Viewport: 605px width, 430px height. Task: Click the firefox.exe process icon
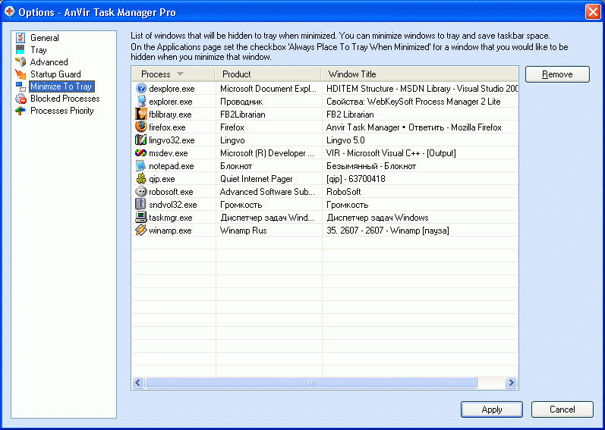141,127
